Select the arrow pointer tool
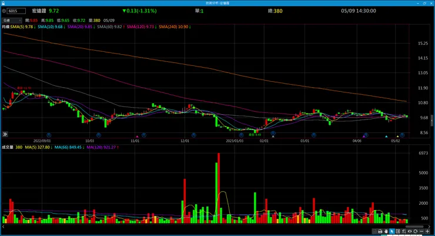435x236 pixels. (392, 231)
